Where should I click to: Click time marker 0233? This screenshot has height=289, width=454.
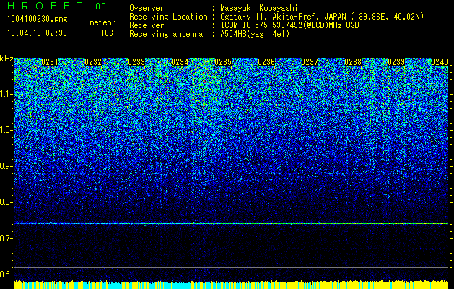[136, 62]
